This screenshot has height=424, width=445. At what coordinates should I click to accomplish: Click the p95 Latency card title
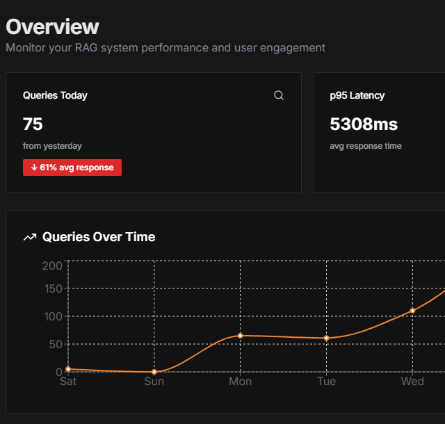tap(357, 95)
